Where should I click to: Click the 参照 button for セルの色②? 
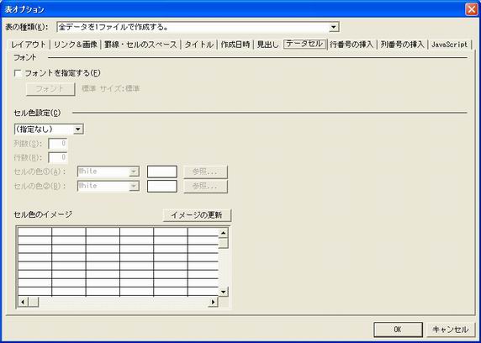pos(205,187)
